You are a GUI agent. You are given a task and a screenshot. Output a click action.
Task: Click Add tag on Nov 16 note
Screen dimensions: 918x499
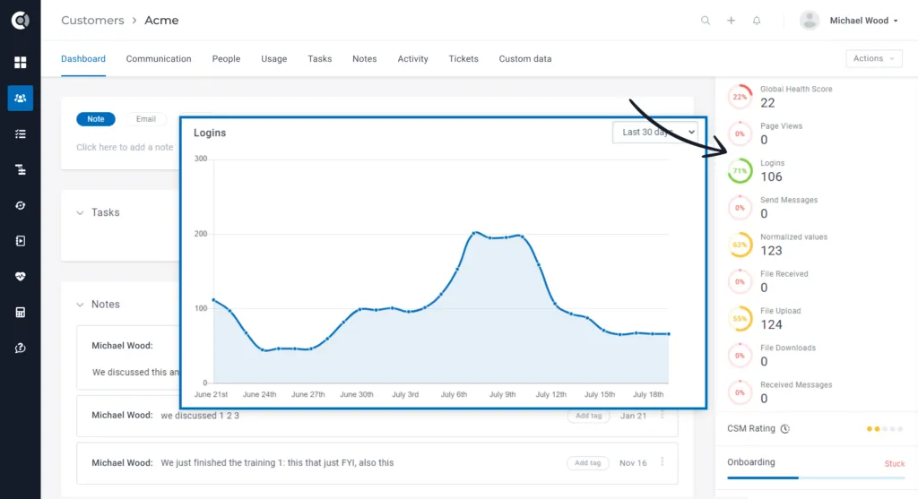588,463
